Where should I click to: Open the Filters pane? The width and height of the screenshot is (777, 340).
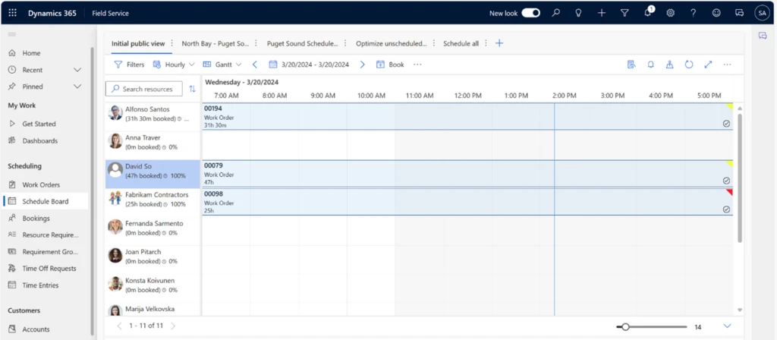tap(129, 65)
